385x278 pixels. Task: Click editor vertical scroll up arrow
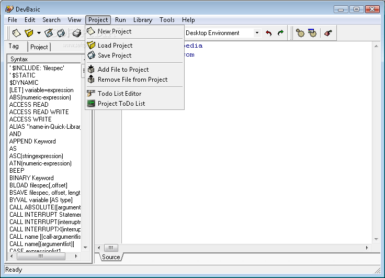376,46
